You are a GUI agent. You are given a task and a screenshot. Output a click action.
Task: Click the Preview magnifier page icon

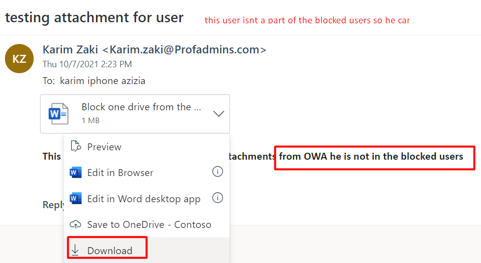click(x=76, y=146)
